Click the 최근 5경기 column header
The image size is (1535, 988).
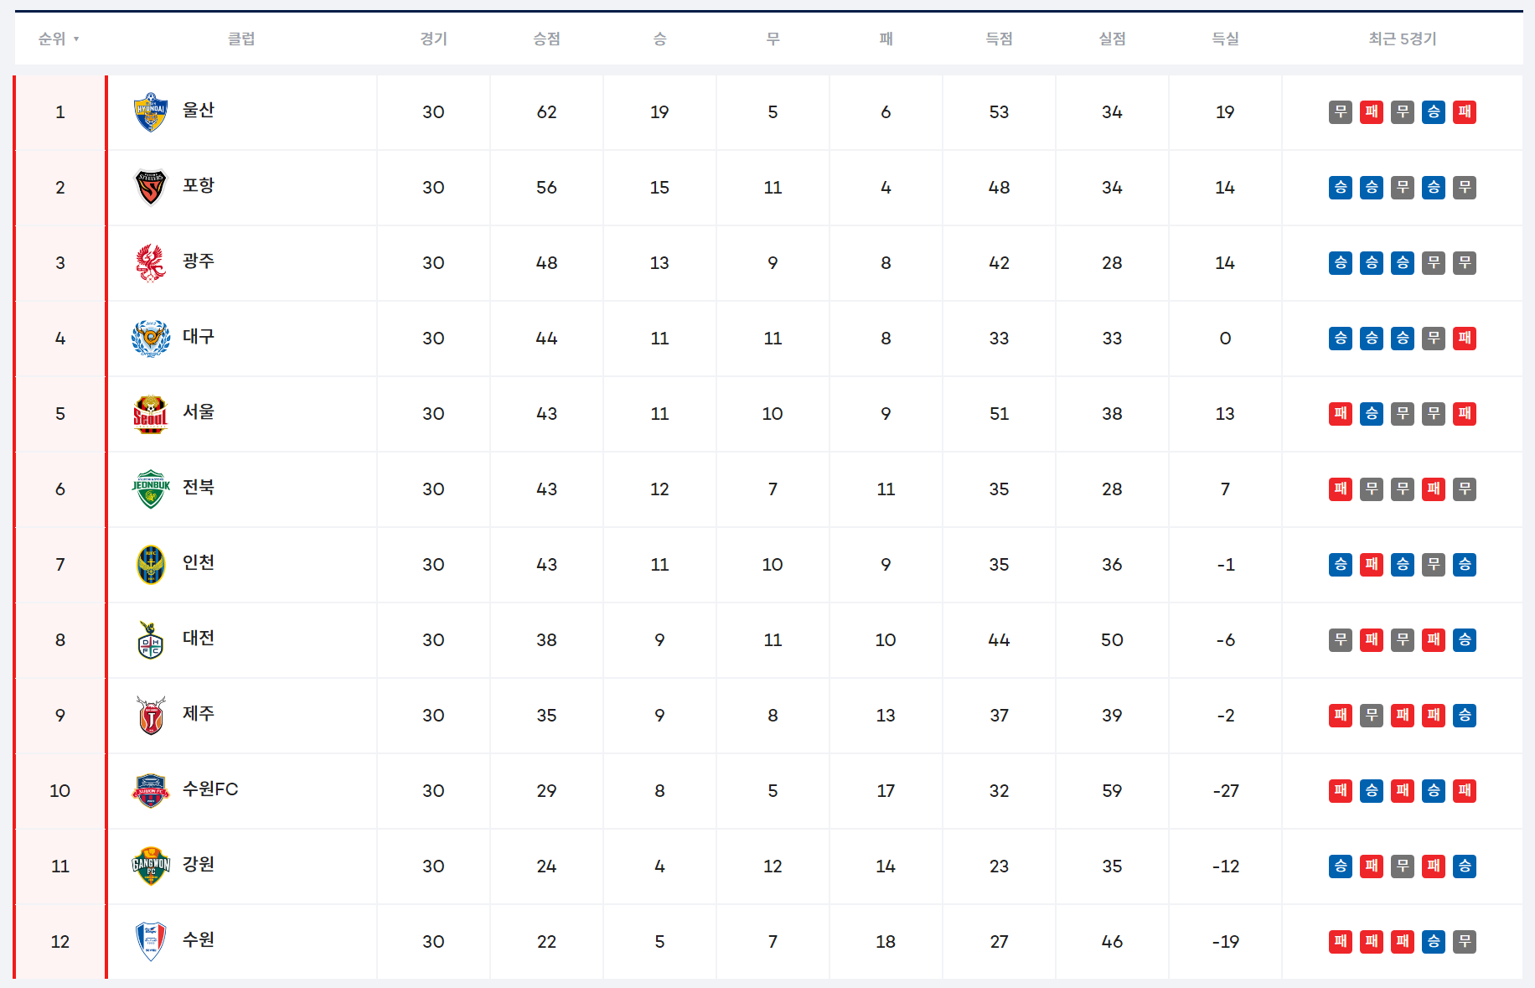tap(1403, 39)
